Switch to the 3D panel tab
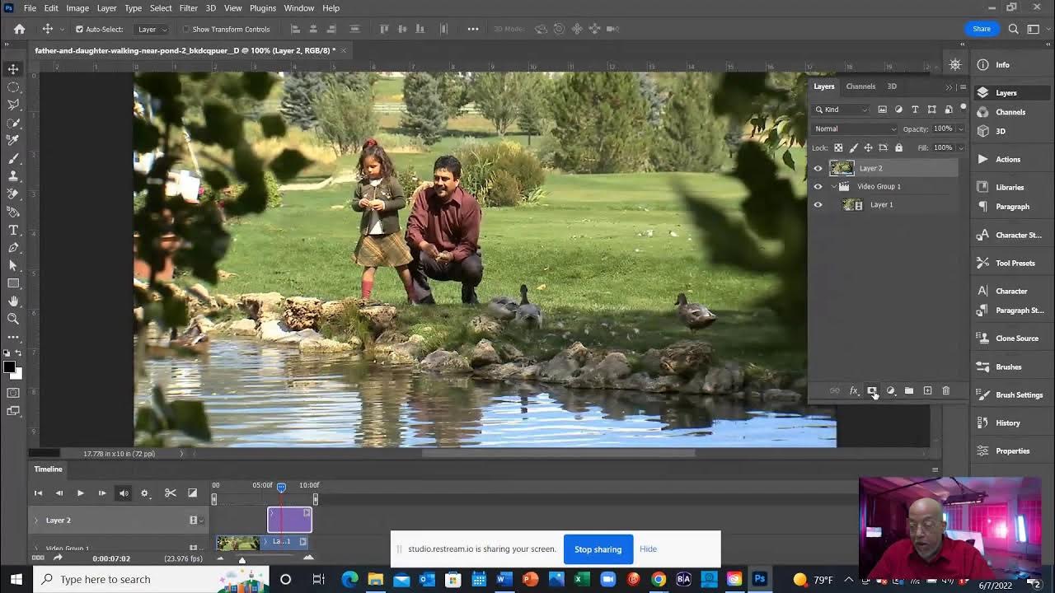The image size is (1055, 593). coord(892,86)
